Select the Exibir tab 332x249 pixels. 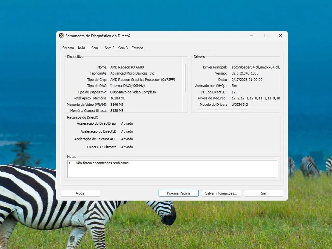[x=82, y=48]
